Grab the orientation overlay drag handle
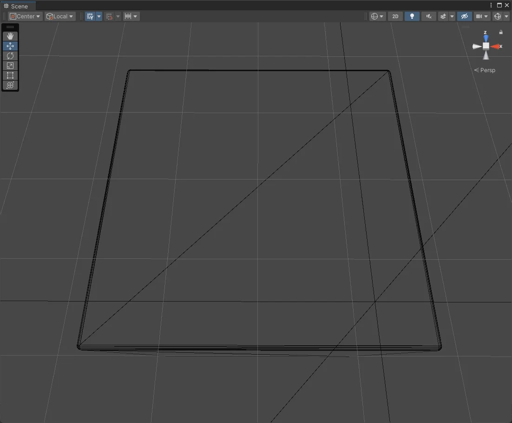The image size is (512, 423). click(x=466, y=27)
